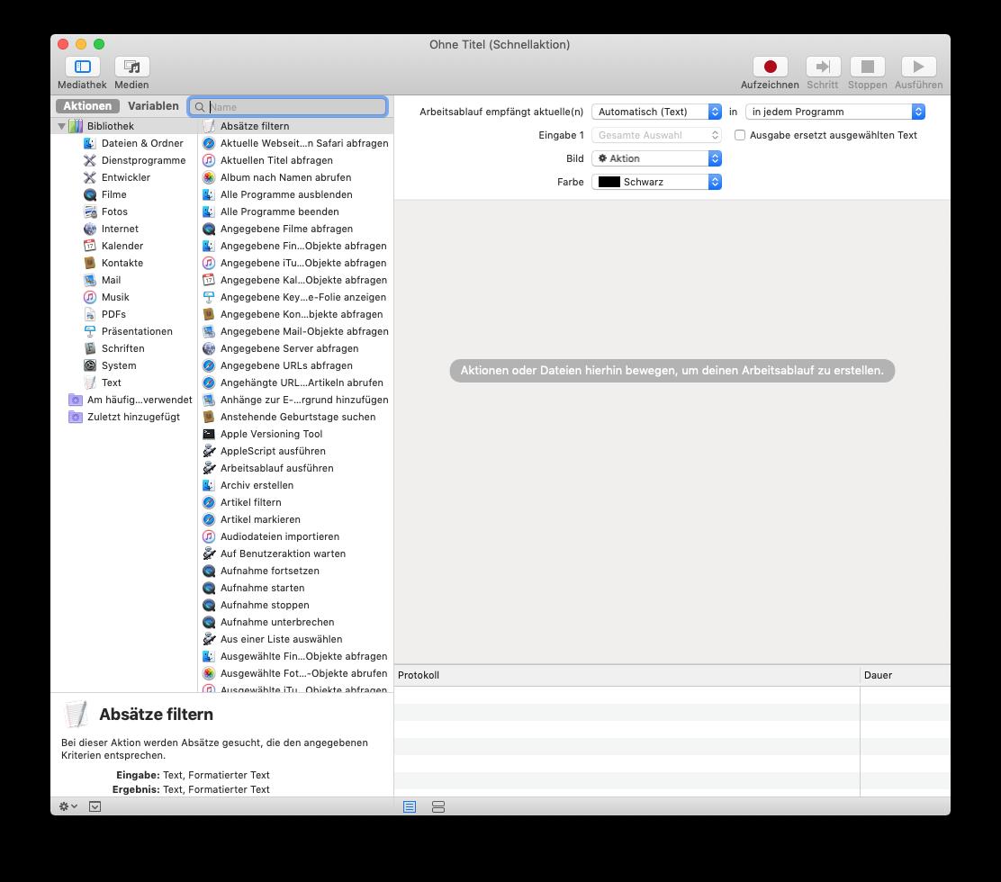Image resolution: width=1001 pixels, height=882 pixels.
Task: Select the Kontakte category
Action: pos(113,263)
